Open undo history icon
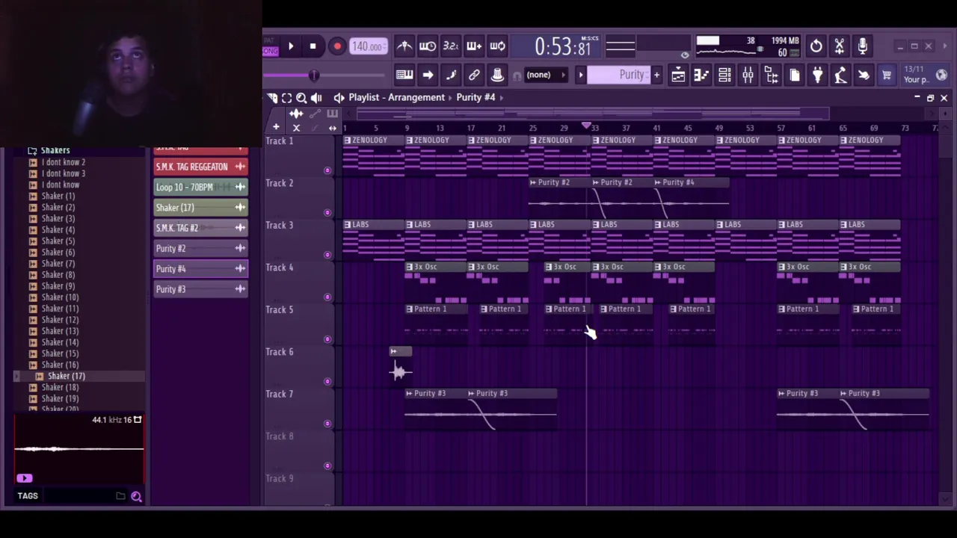 coord(816,46)
